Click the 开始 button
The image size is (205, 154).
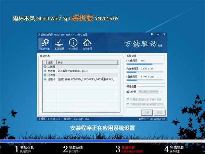147,113
